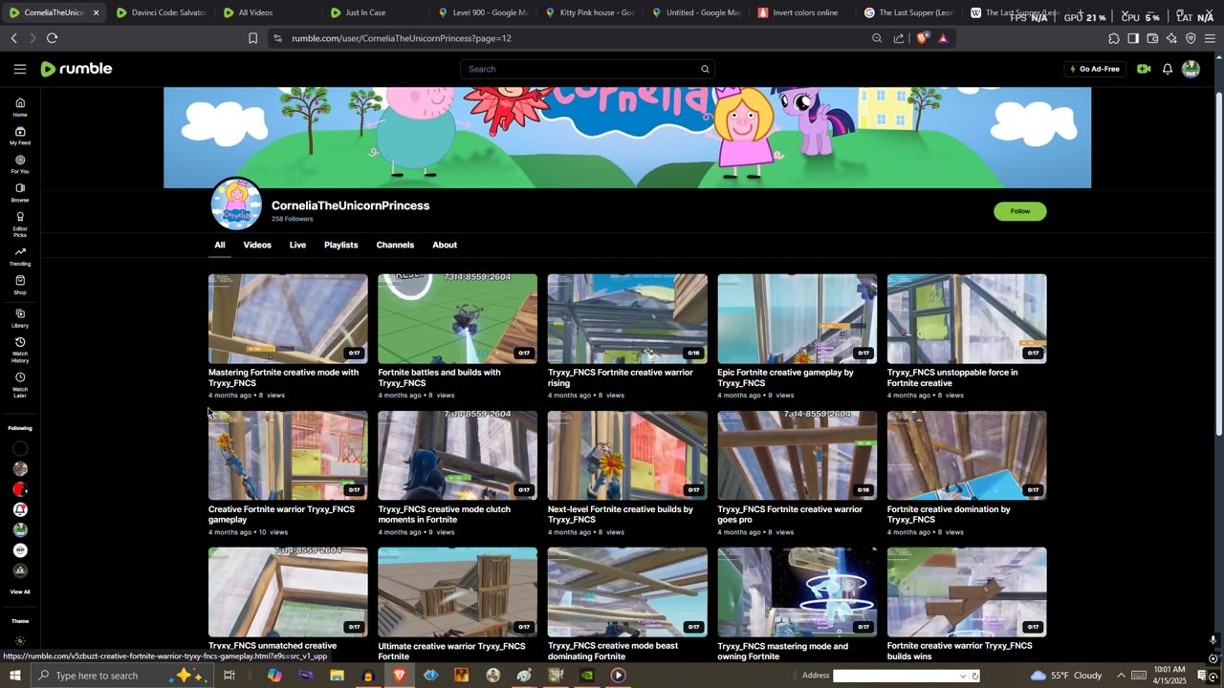This screenshot has height=688, width=1224.
Task: Open 'Tryxy_FNCS unstoppable force in Fortnite creative' title
Action: coord(952,377)
